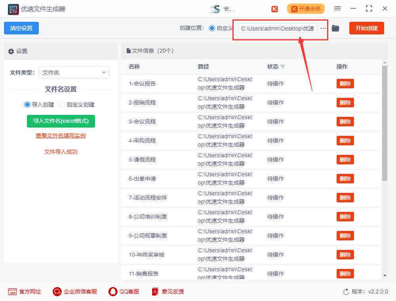Select 导入创建 radio option
The image size is (396, 301).
click(27, 105)
